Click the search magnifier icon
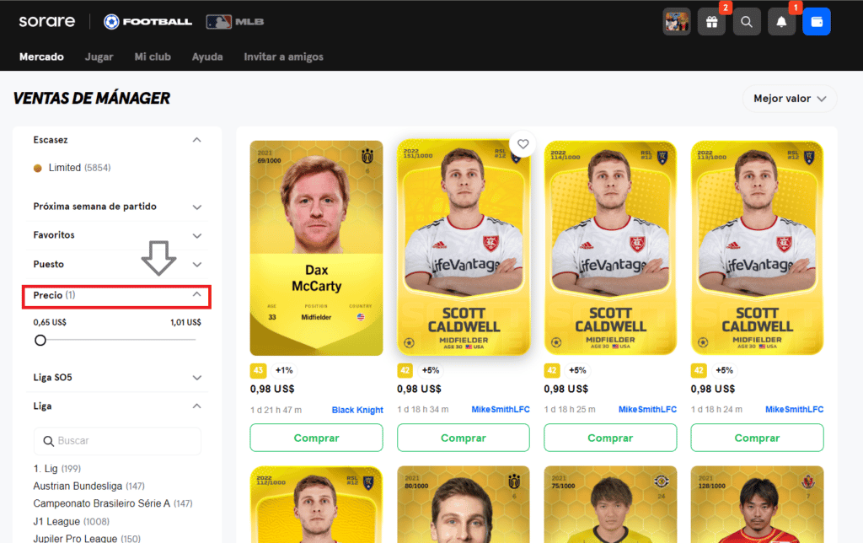This screenshot has height=543, width=863. click(x=747, y=22)
